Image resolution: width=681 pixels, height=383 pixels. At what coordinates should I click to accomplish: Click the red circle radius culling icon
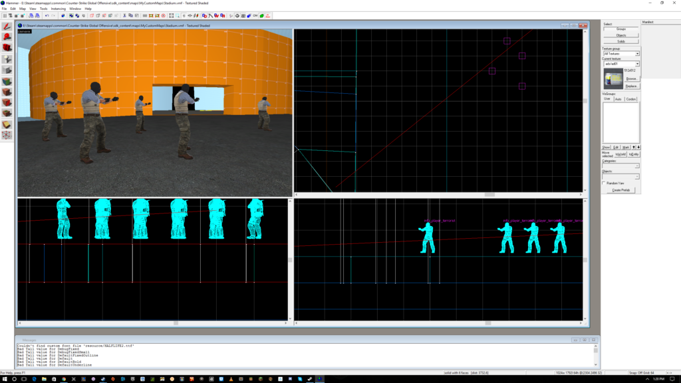(164, 16)
